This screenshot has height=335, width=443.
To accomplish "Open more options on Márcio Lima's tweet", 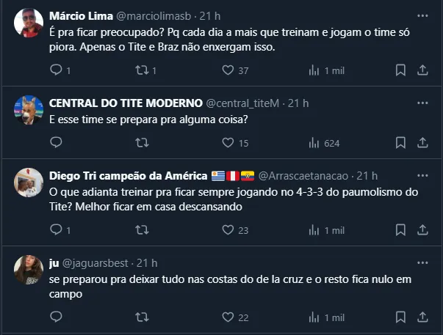I will coord(422,15).
